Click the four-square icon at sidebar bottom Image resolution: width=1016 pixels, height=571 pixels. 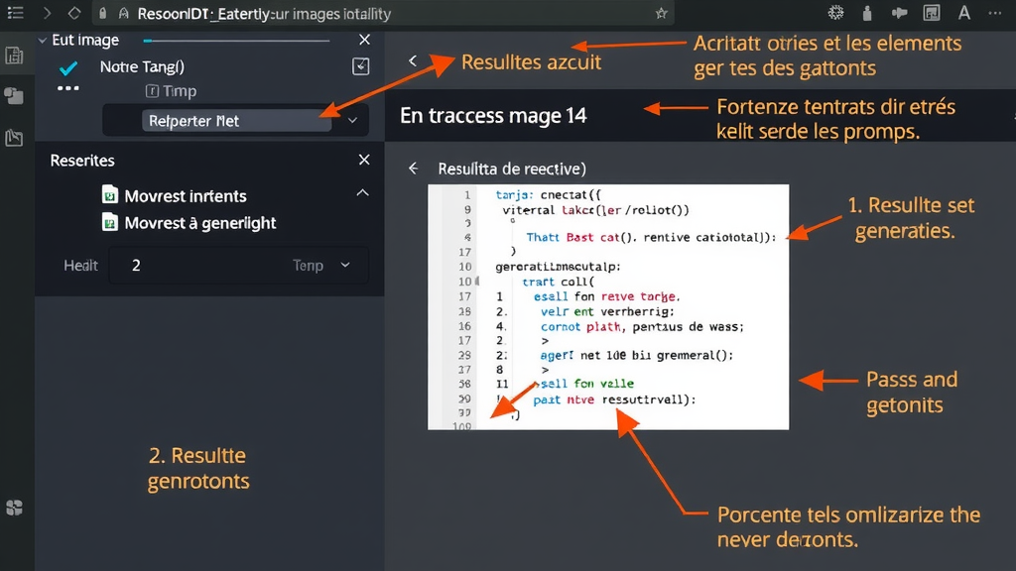(x=14, y=508)
